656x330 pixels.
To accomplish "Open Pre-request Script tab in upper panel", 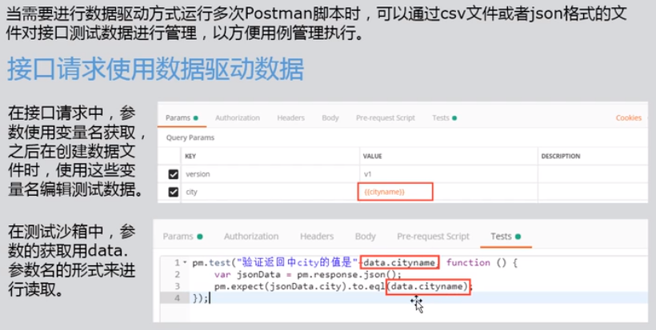I will (386, 117).
